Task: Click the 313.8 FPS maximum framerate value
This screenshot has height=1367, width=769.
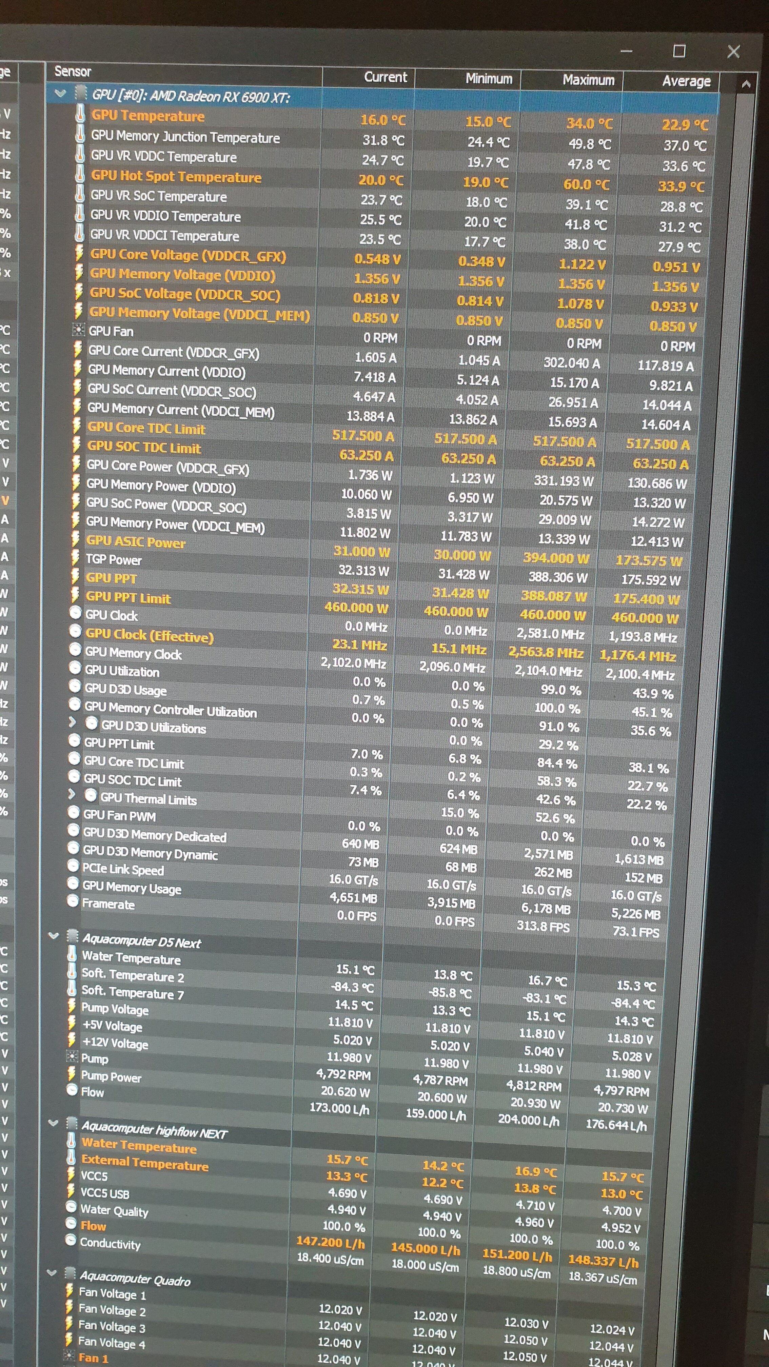Action: click(543, 926)
